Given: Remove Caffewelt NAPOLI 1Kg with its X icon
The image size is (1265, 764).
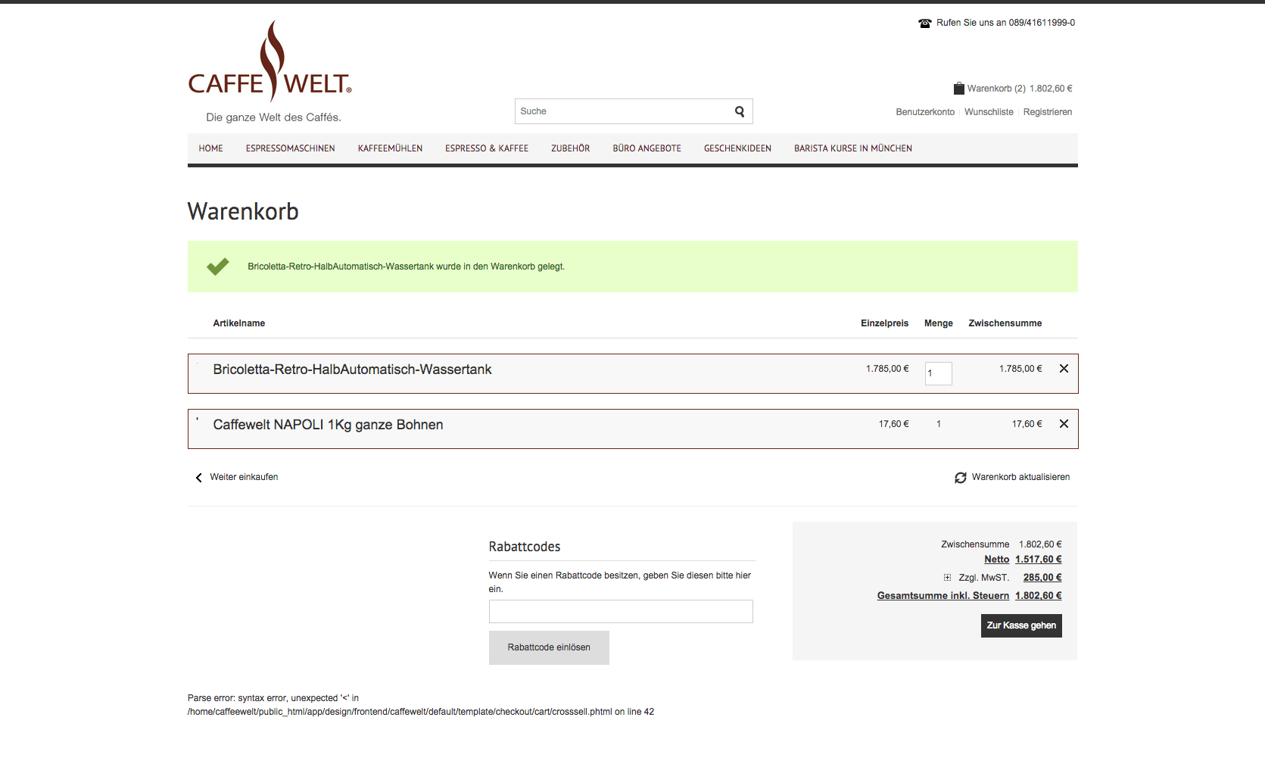Looking at the screenshot, I should 1064,424.
